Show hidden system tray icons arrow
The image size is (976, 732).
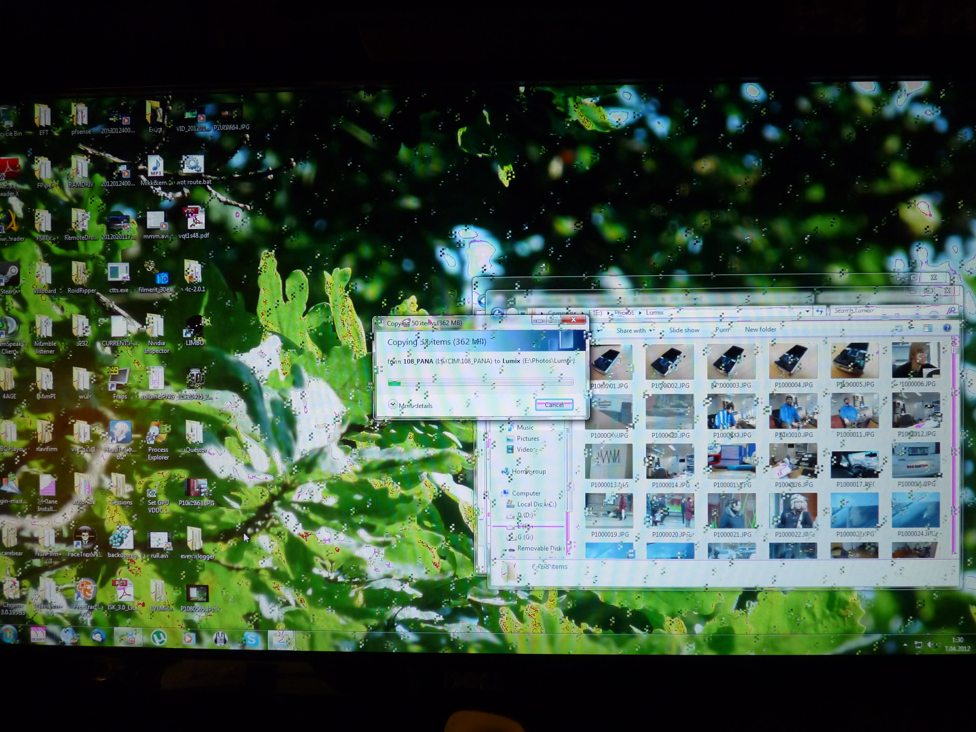905,645
